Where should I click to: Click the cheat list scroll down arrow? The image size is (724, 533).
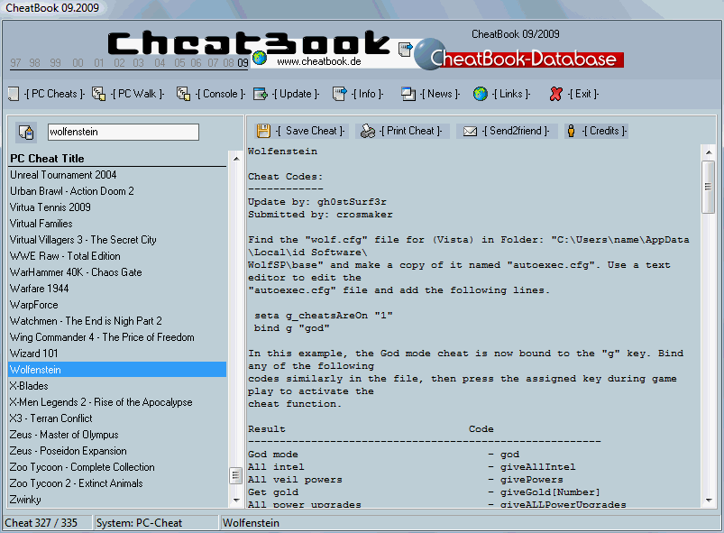236,501
